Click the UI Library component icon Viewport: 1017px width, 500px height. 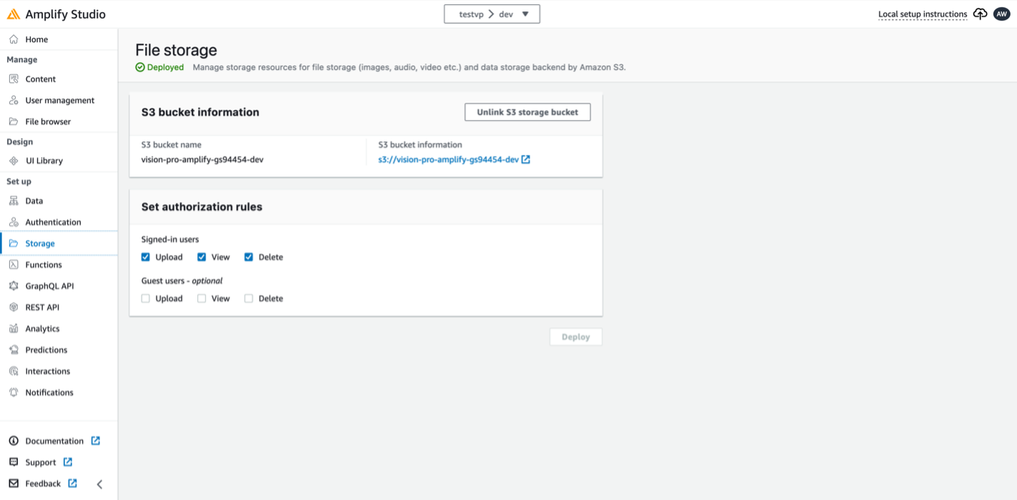click(14, 161)
